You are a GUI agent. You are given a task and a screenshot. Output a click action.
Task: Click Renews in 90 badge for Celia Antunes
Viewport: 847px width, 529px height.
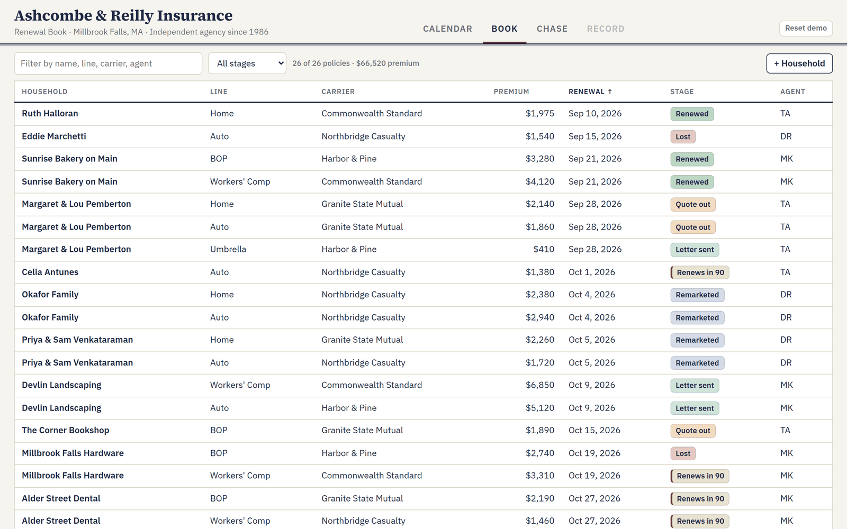[x=700, y=272]
